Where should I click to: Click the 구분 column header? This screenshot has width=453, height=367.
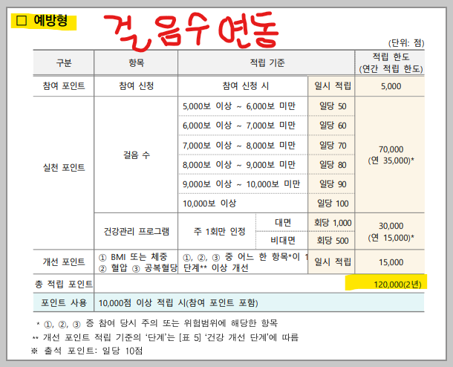click(x=64, y=62)
